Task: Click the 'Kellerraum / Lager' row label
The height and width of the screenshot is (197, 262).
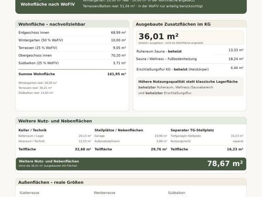Action: coord(31,136)
